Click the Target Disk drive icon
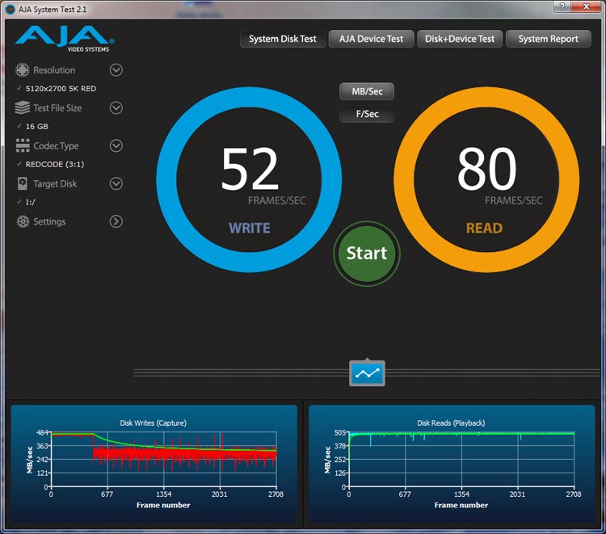The height and width of the screenshot is (534, 606). pyautogui.click(x=23, y=183)
